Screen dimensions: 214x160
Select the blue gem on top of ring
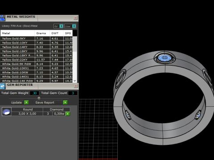(165, 58)
